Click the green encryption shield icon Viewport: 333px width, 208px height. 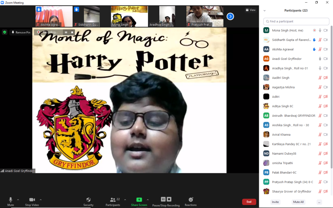click(5, 32)
